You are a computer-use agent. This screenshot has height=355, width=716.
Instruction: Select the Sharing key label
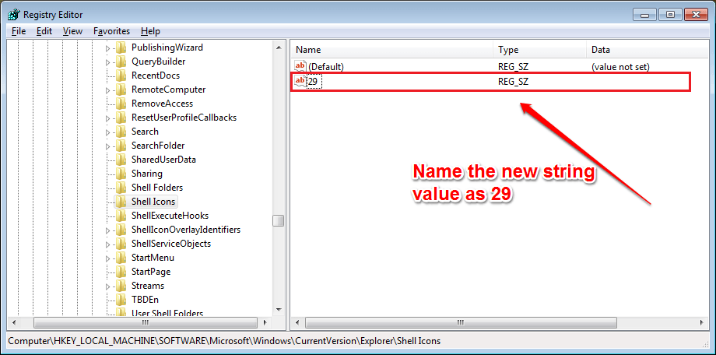(146, 174)
